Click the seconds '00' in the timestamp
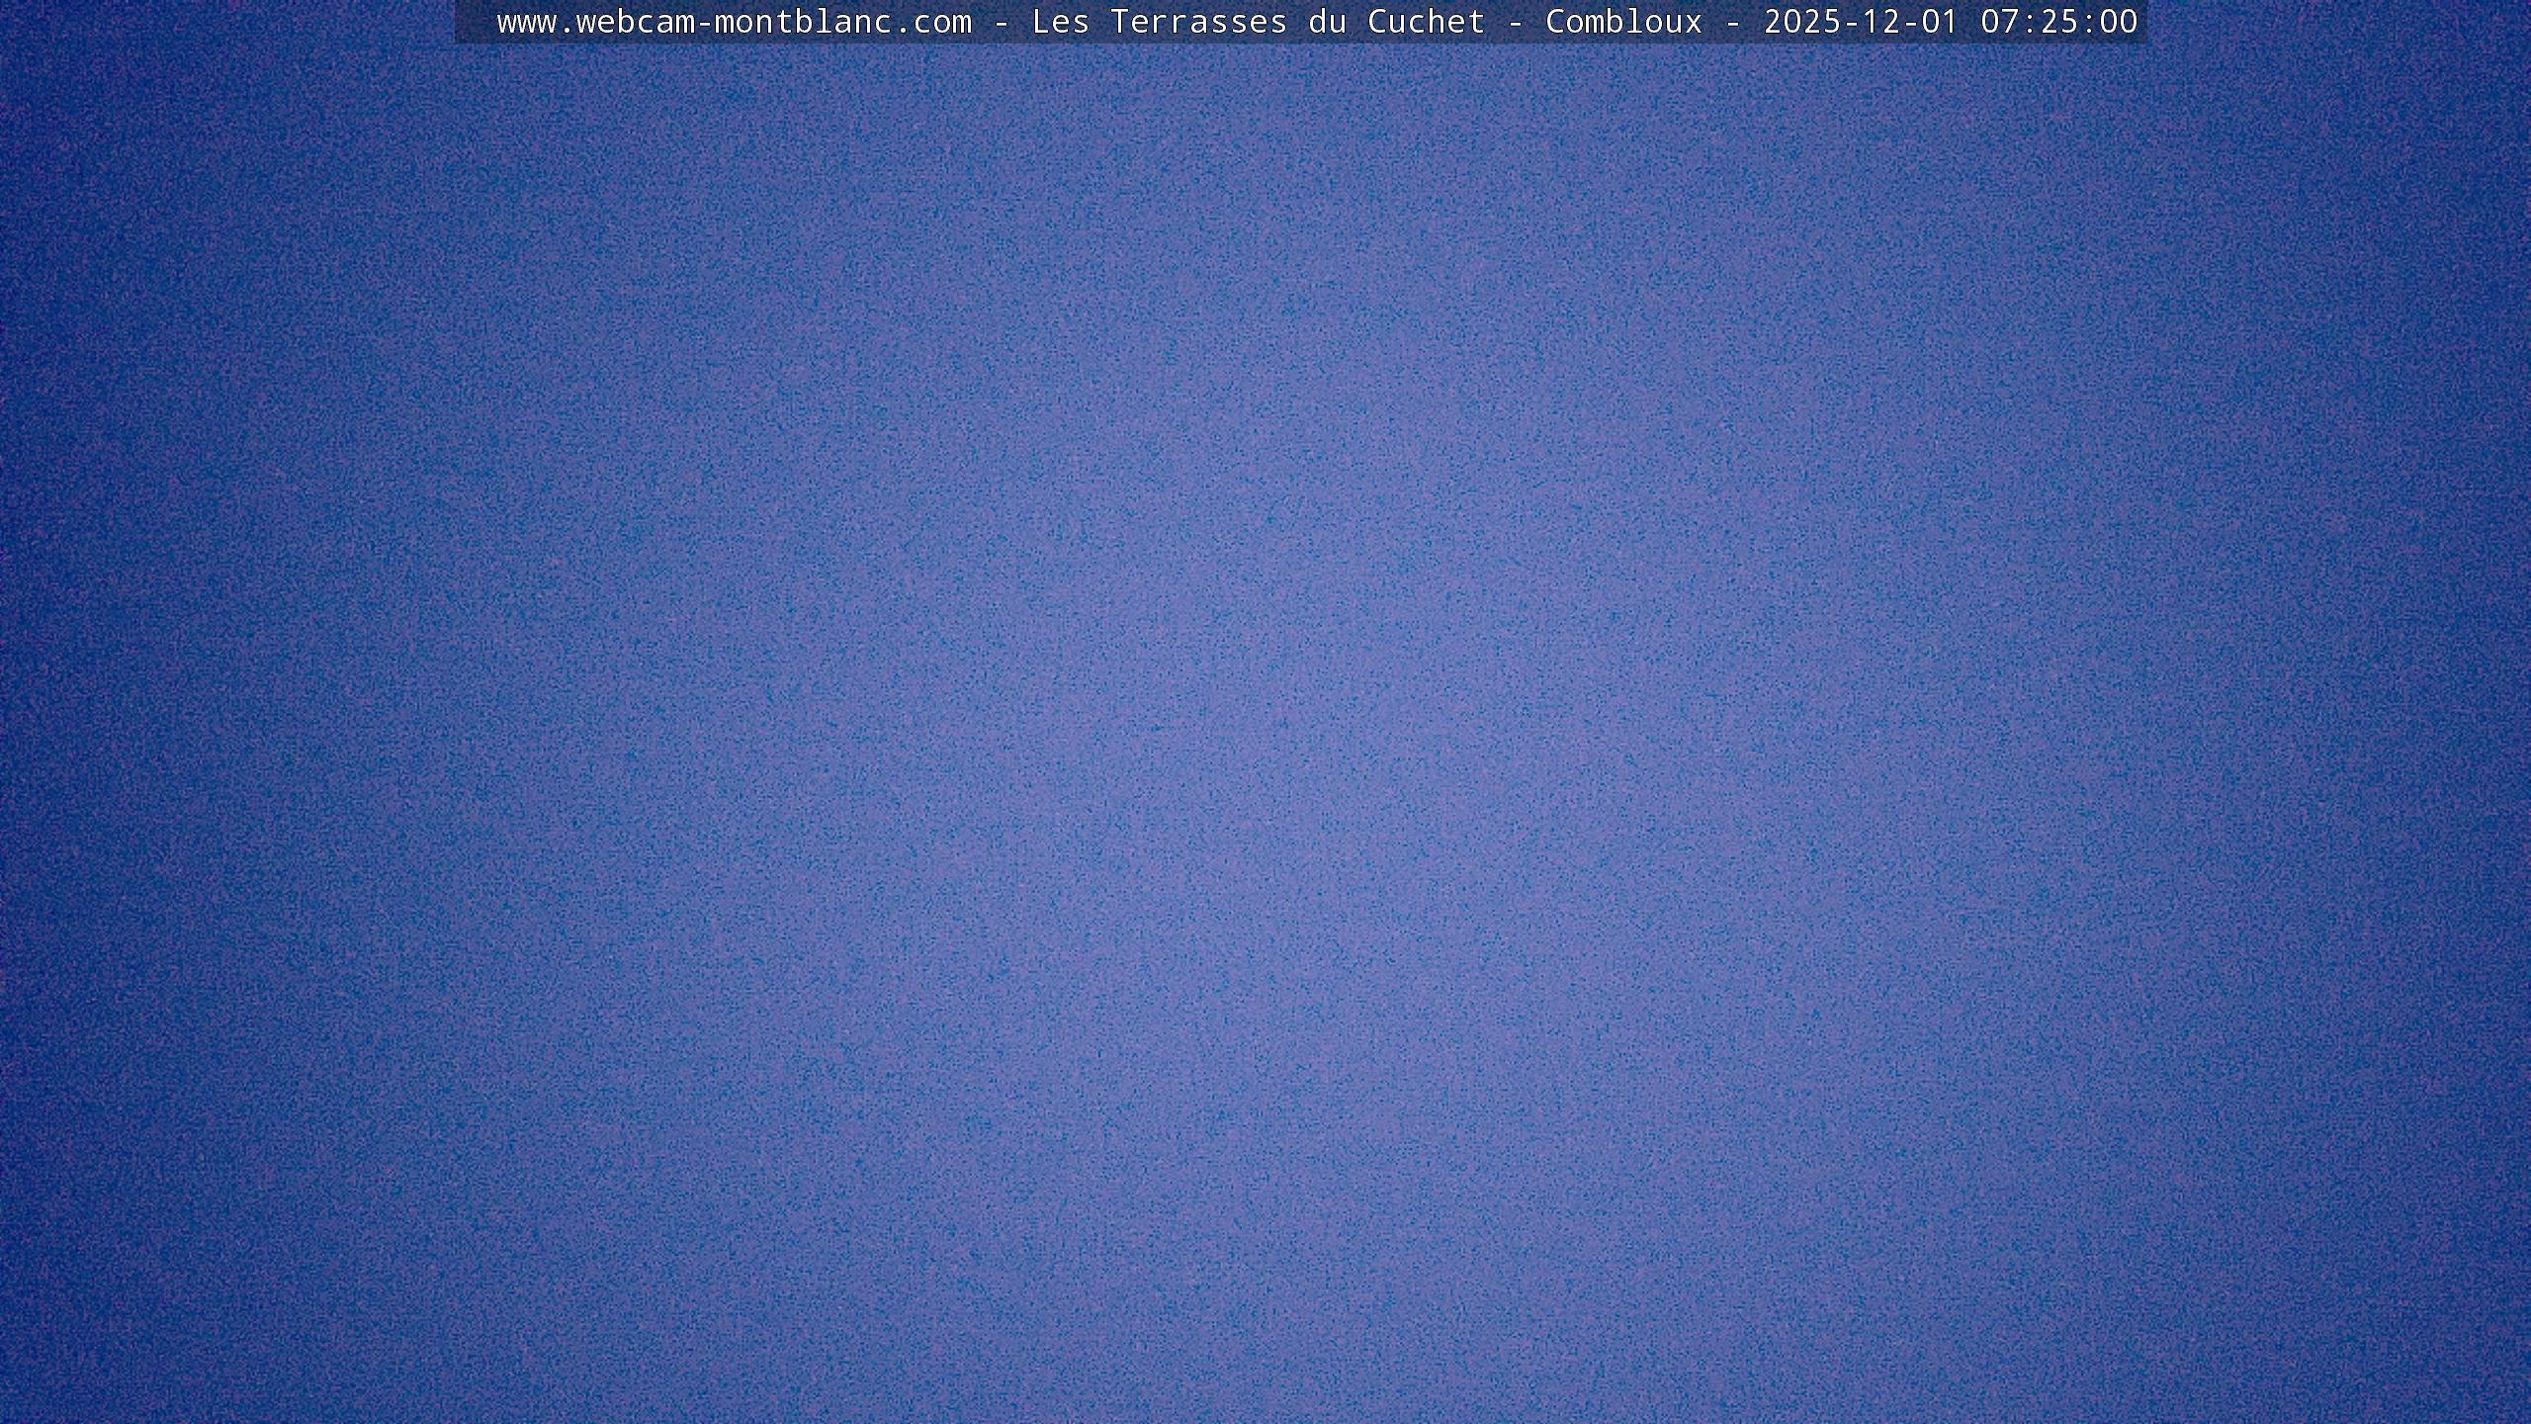Screen dimensions: 2531x1424 (x=2118, y=22)
